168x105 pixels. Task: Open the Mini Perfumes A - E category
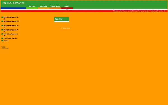pyautogui.click(x=11, y=18)
